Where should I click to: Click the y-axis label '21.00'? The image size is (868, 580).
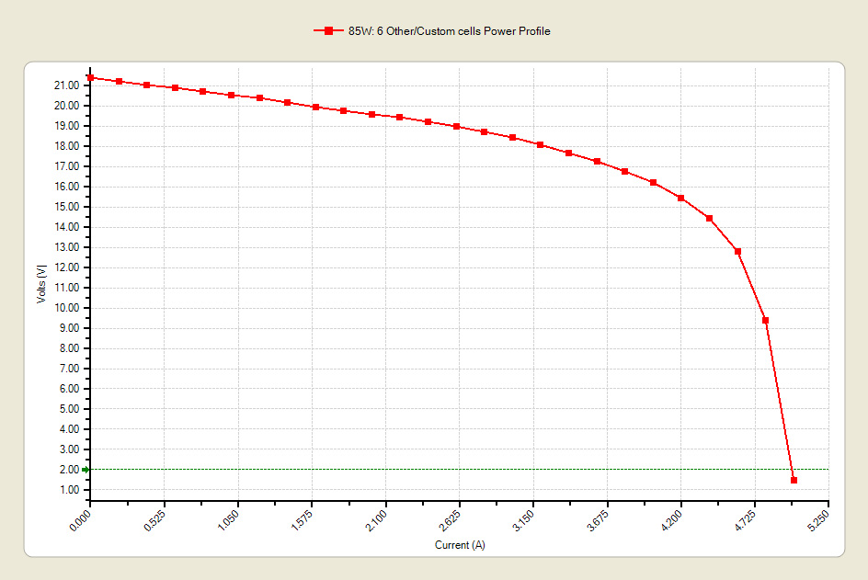coord(66,85)
